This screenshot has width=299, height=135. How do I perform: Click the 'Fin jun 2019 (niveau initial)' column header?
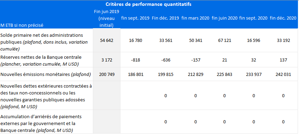pyautogui.click(x=107, y=19)
